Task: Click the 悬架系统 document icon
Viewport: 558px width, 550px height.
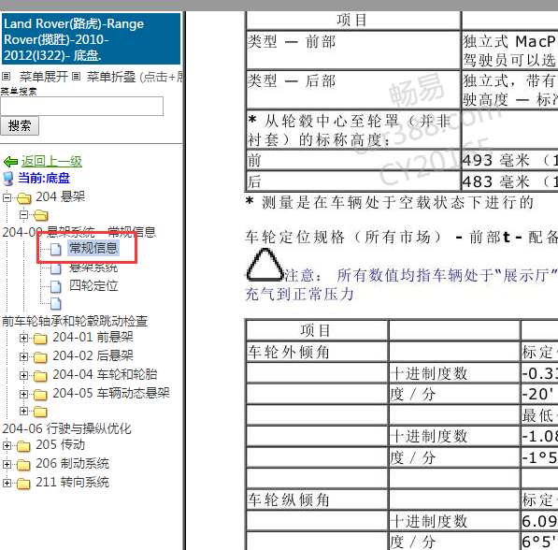Action: tap(55, 268)
